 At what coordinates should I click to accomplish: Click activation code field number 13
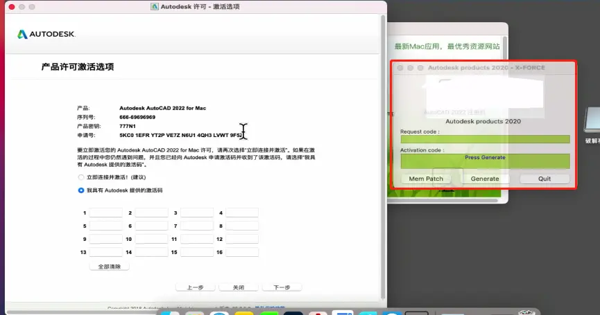click(x=106, y=252)
